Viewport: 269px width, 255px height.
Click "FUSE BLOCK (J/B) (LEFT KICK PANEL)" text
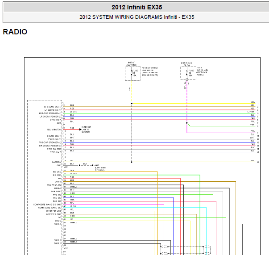[x=202, y=71]
